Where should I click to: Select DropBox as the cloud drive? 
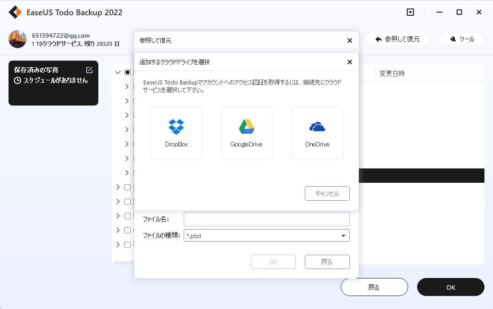[x=176, y=132]
